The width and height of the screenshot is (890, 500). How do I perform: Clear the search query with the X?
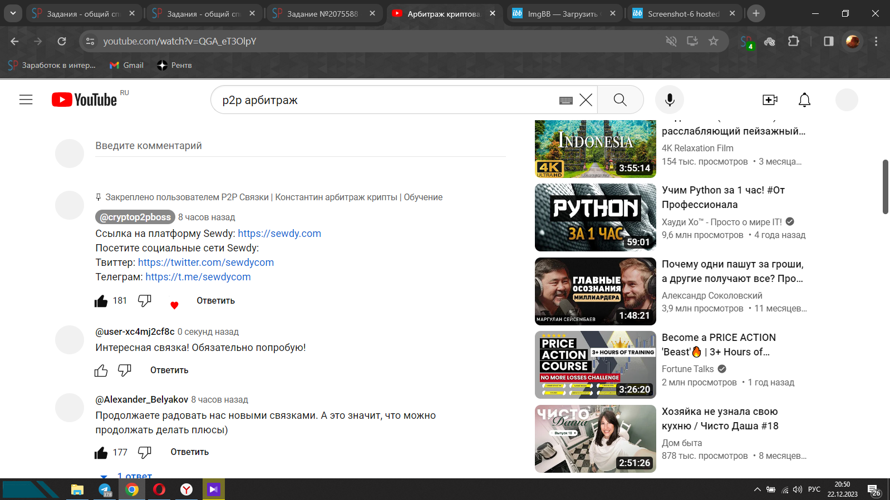point(586,100)
